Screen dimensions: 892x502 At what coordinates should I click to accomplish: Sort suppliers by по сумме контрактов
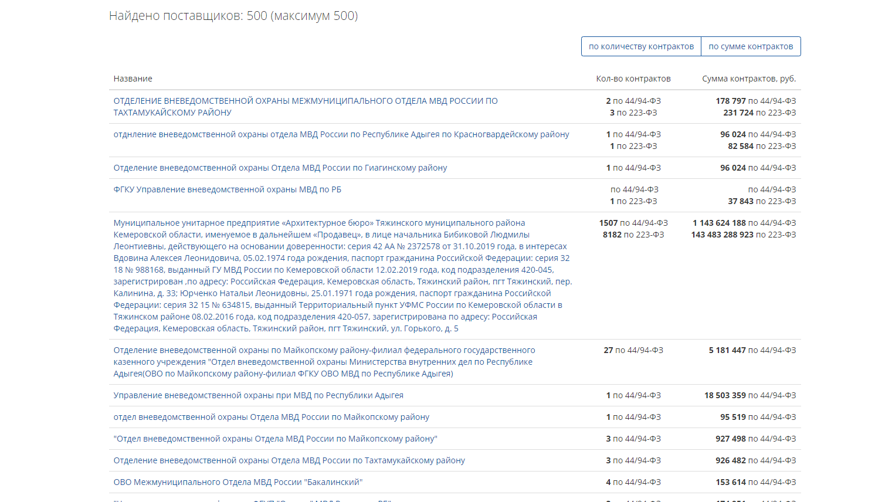click(751, 46)
